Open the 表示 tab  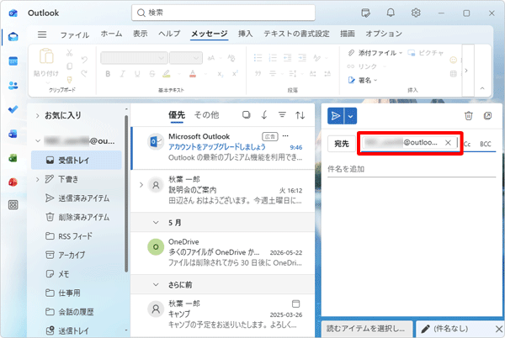coord(141,34)
